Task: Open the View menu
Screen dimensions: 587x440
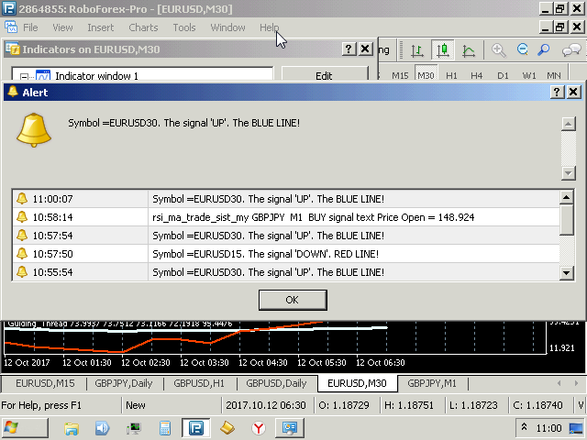Action: click(62, 27)
